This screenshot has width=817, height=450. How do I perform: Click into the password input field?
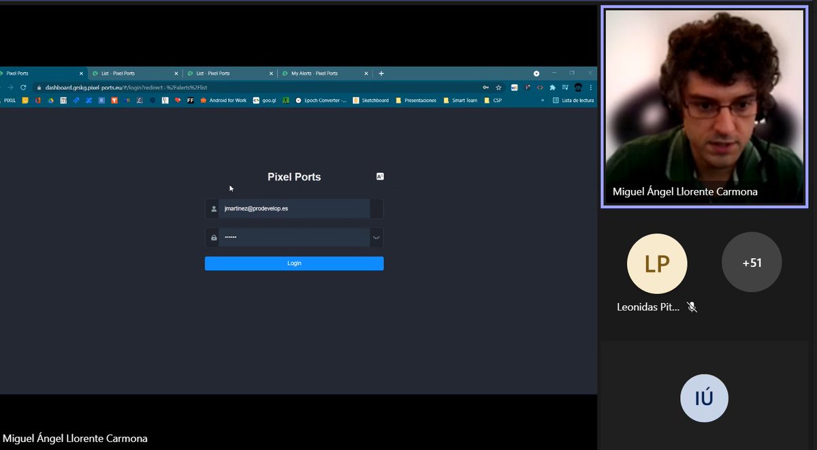click(294, 237)
